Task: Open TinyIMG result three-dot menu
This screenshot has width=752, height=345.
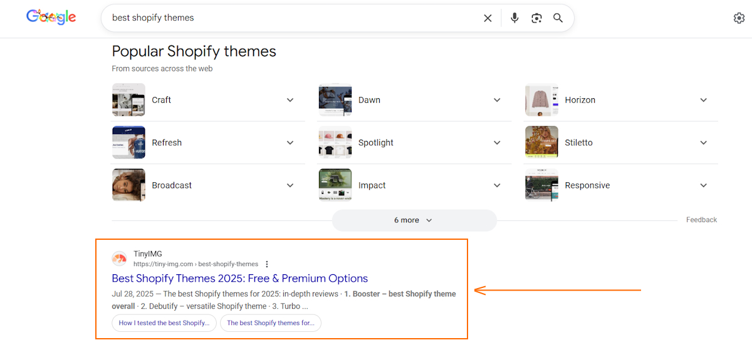Action: tap(267, 264)
